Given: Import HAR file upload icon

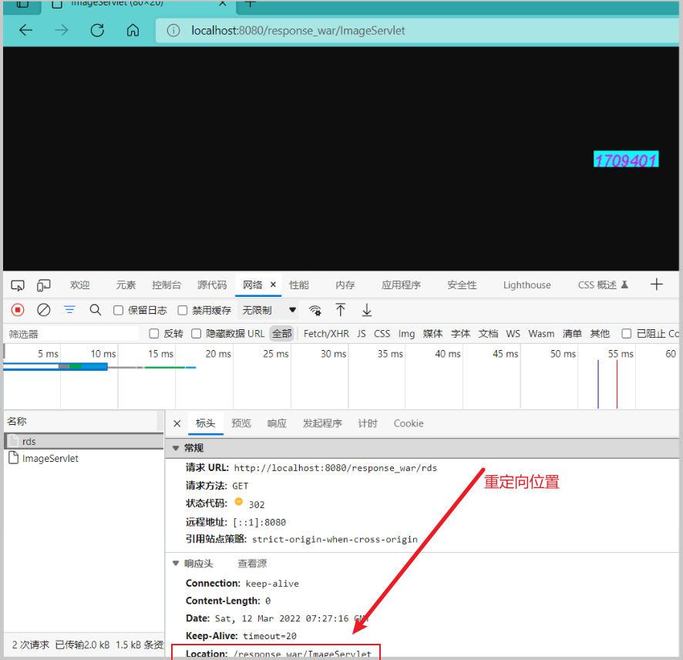Looking at the screenshot, I should 341,310.
